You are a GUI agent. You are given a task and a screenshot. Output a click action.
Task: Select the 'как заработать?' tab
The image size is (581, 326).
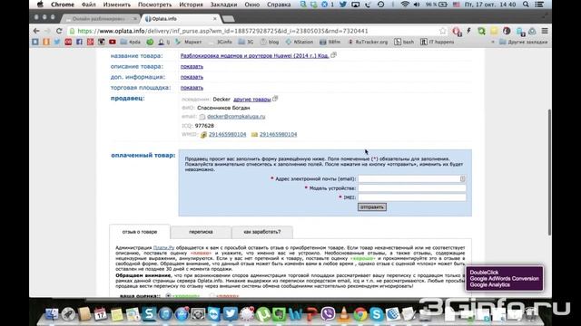262,232
